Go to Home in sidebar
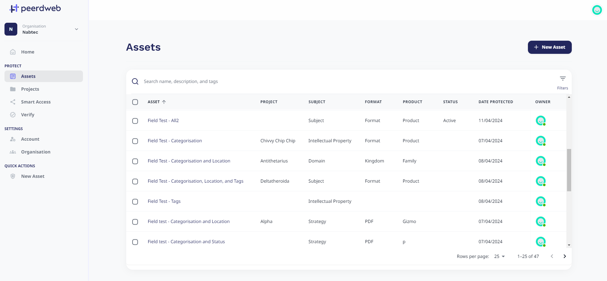Screen dimensions: 607x281 point(44,52)
